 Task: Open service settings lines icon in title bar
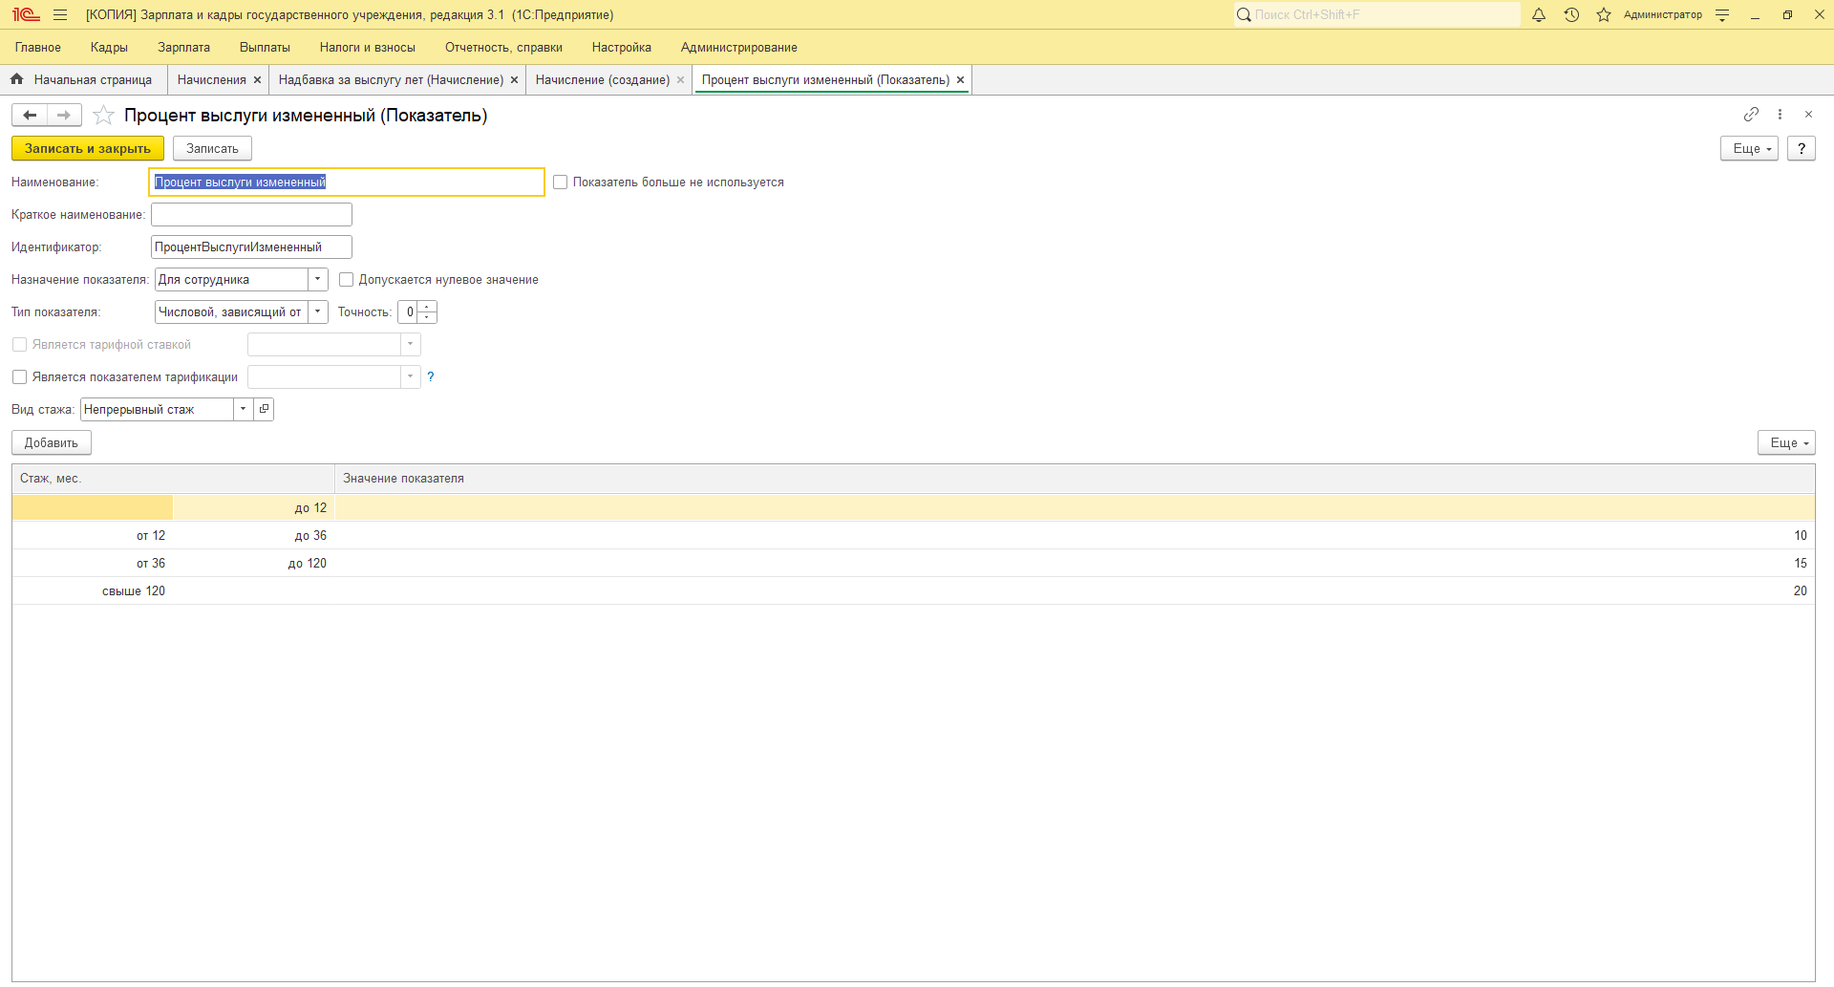1722,15
